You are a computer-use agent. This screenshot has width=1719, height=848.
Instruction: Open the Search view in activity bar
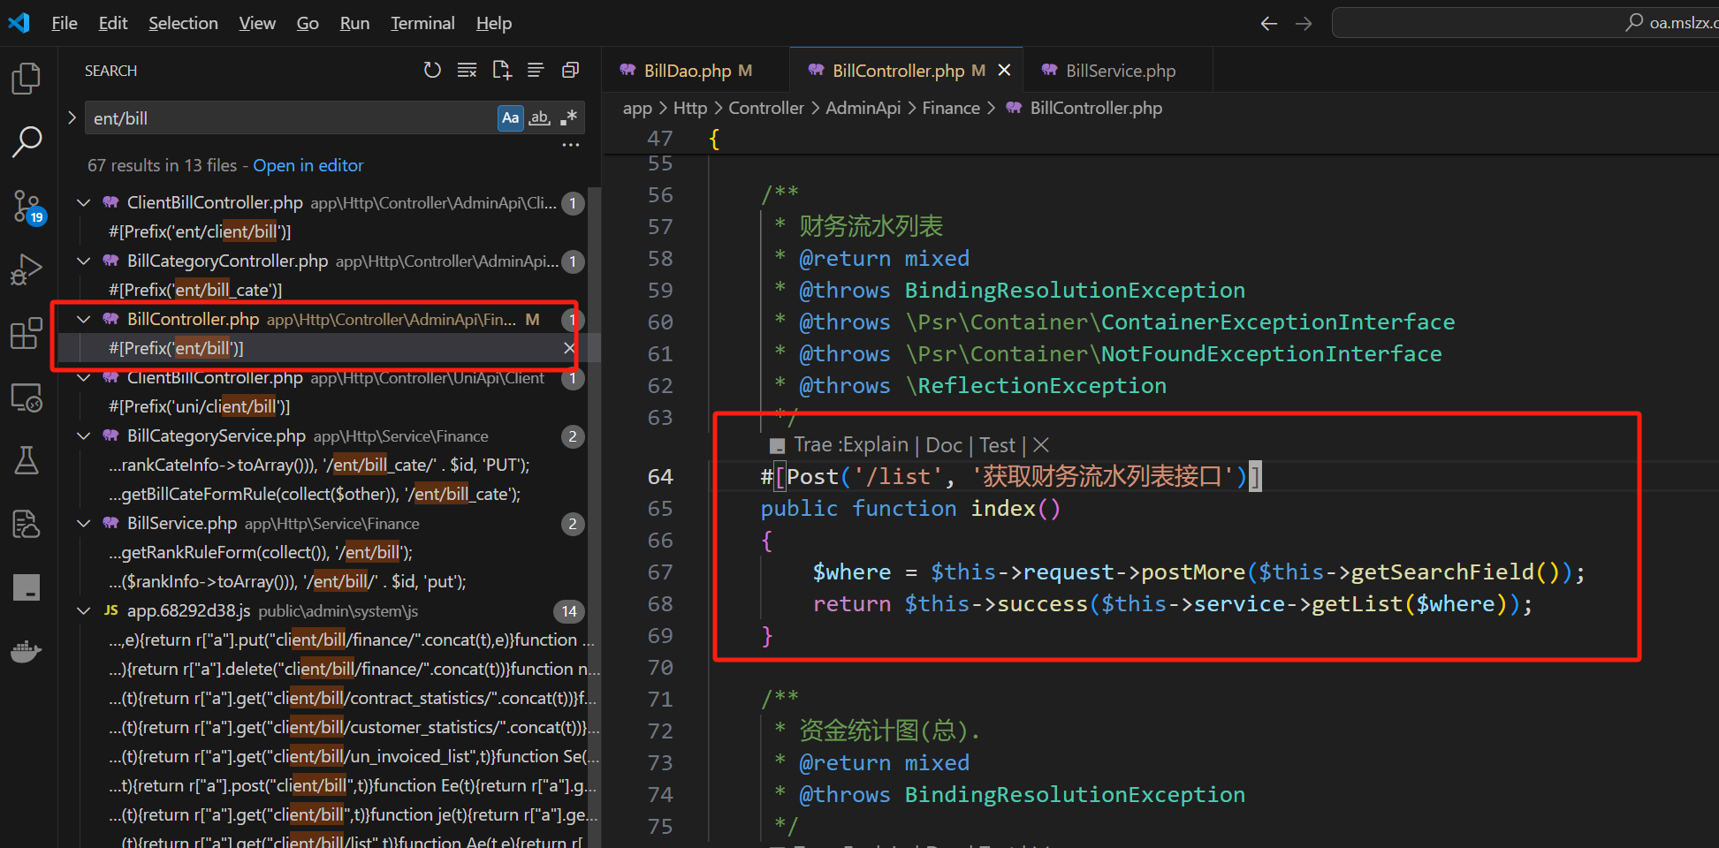(27, 141)
